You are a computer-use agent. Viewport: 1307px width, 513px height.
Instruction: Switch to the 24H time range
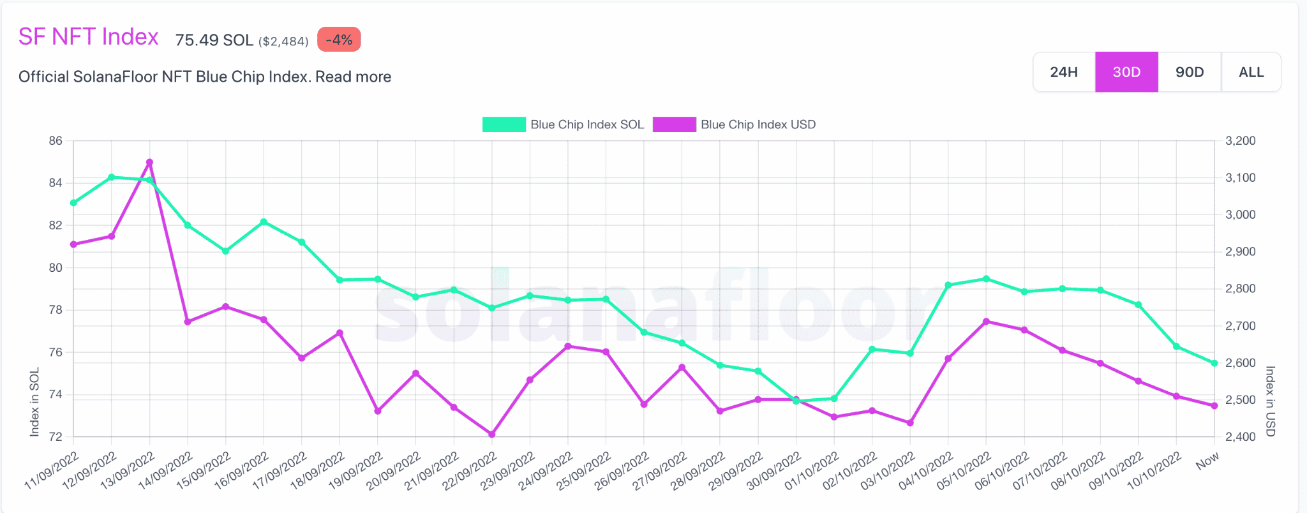click(1064, 72)
